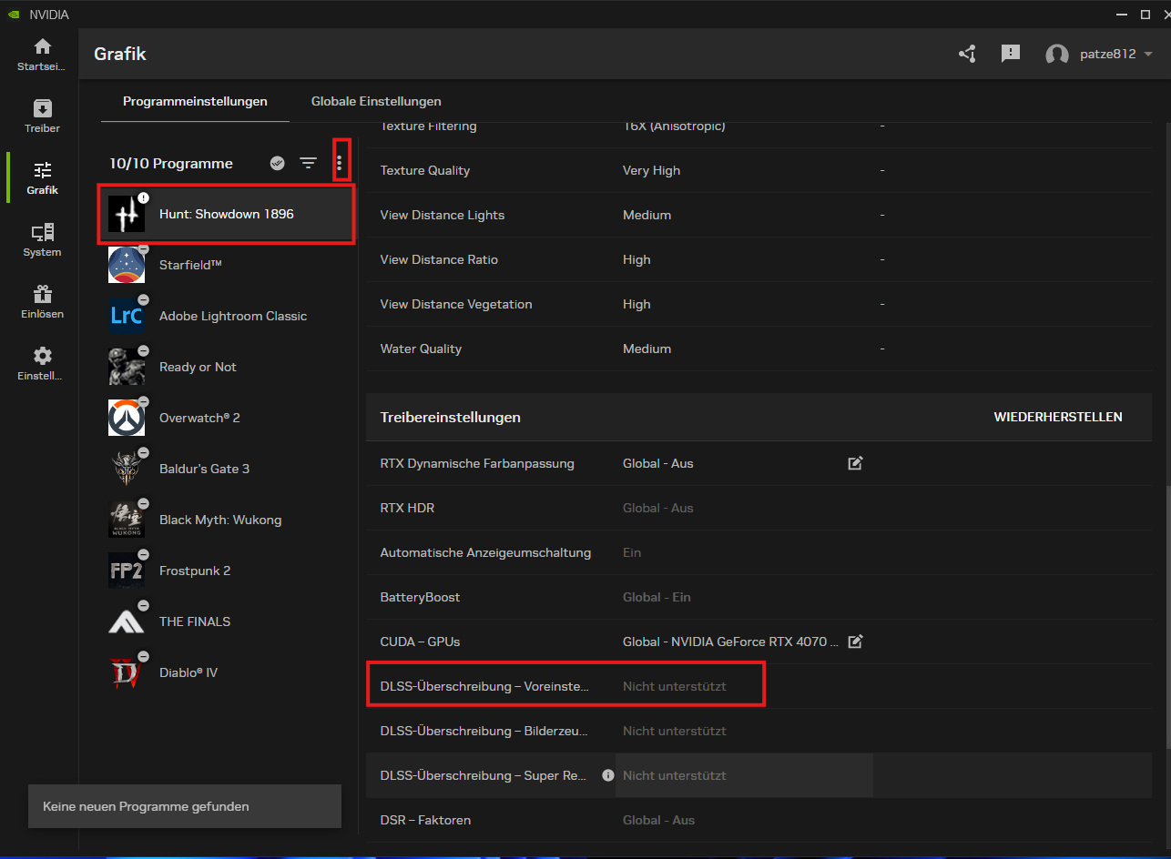Image resolution: width=1171 pixels, height=859 pixels.
Task: Select Ready or Not in program list
Action: point(226,367)
